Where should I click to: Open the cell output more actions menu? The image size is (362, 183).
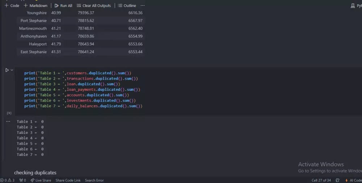click(8, 122)
